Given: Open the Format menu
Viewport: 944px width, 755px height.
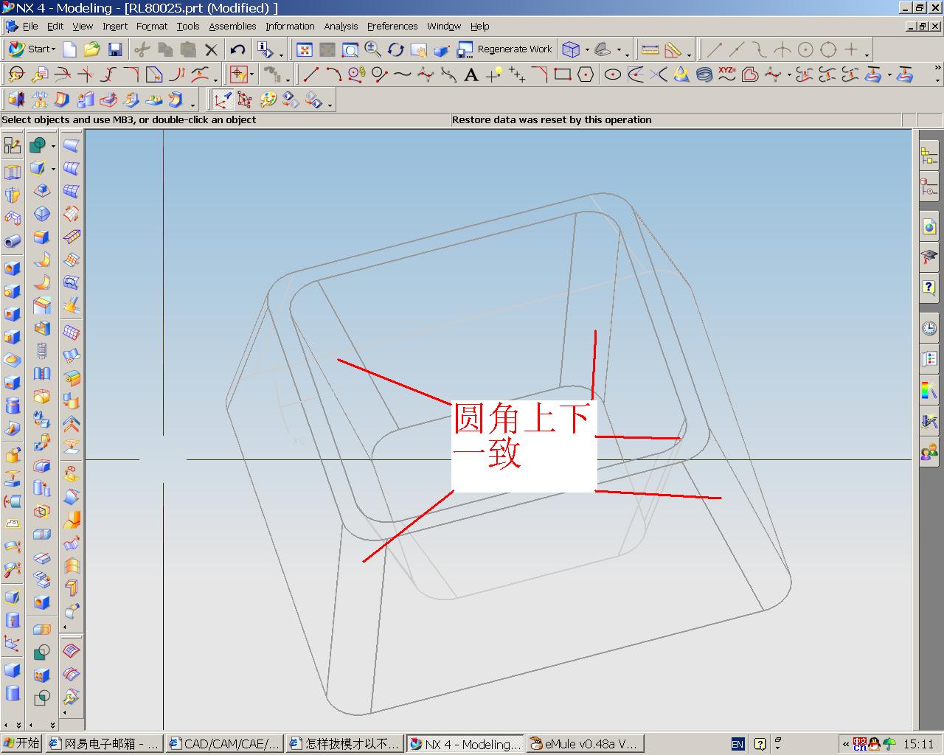Looking at the screenshot, I should point(152,26).
